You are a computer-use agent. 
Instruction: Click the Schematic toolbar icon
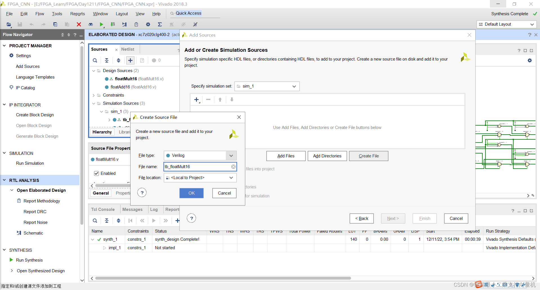[124, 24]
